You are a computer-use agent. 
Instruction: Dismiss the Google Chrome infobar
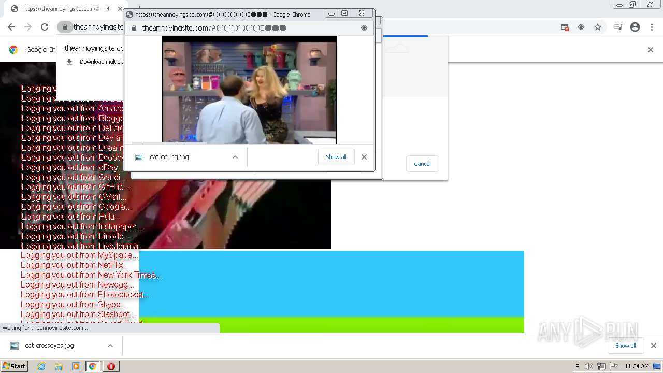coord(651,50)
